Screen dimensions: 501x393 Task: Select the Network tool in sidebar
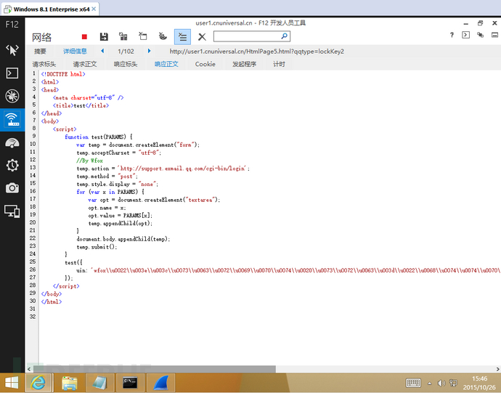(12, 120)
